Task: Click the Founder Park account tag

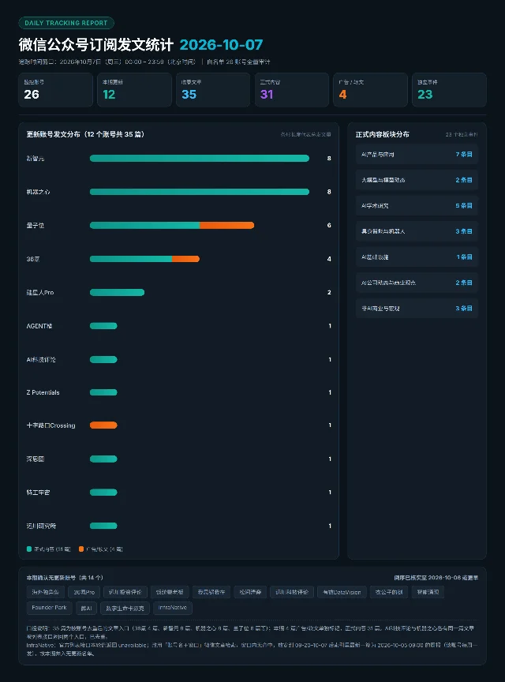Action: 49,608
